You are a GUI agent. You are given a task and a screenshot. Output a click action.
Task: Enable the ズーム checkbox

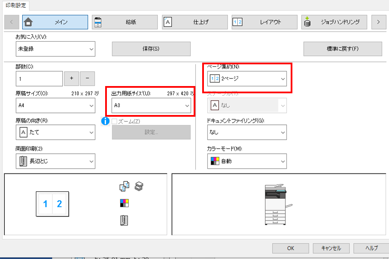click(x=115, y=122)
